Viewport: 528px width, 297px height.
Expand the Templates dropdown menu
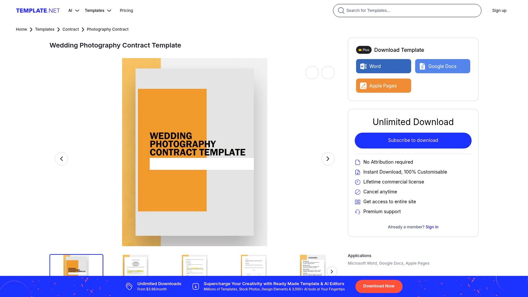click(x=98, y=11)
